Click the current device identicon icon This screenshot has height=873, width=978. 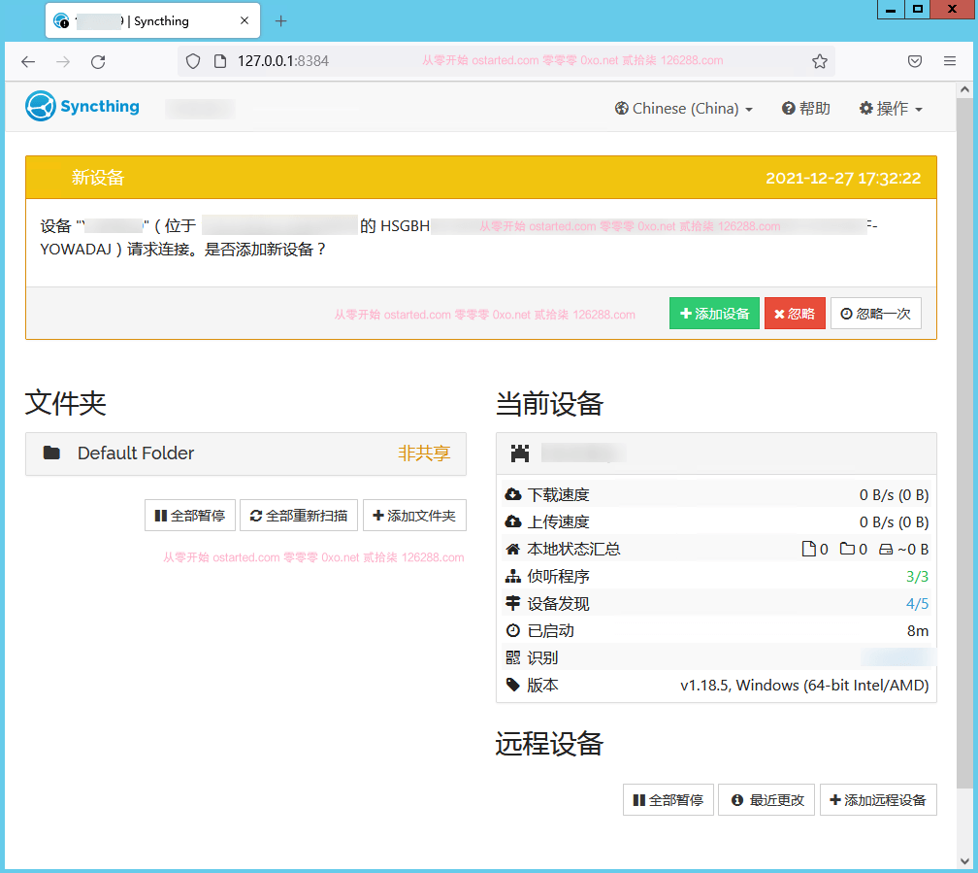point(520,453)
